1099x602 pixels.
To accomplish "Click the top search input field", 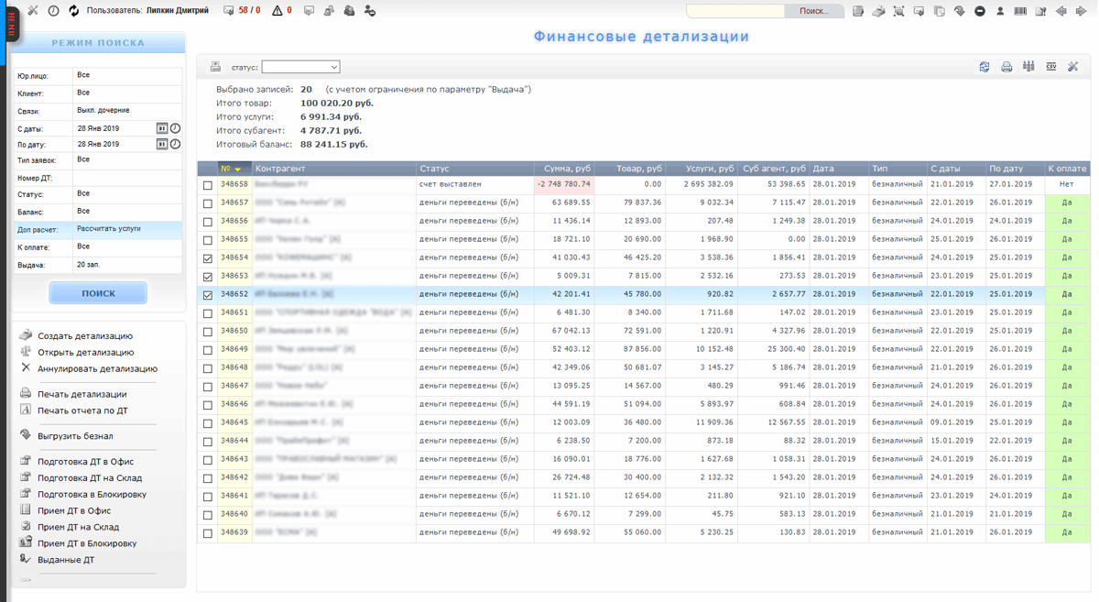I will click(735, 11).
